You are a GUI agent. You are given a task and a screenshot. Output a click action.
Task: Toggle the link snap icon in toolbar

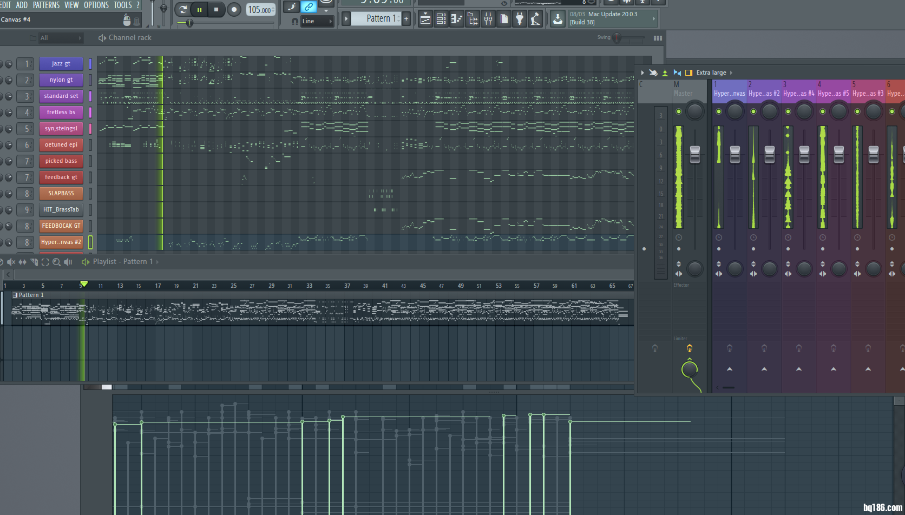coord(309,7)
